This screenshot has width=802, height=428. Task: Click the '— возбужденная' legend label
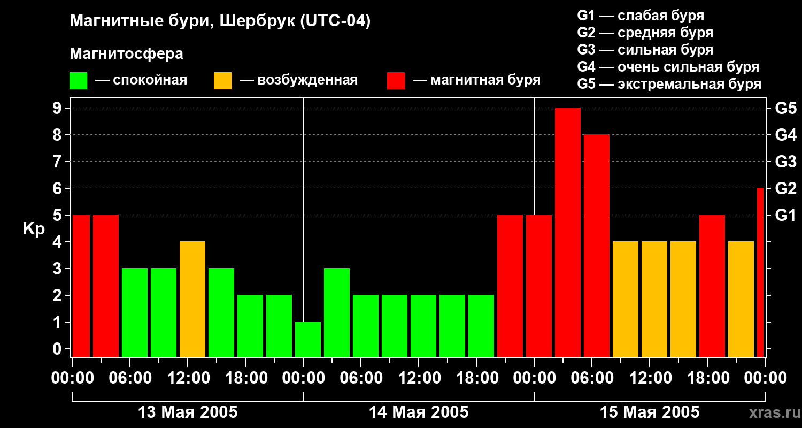[x=298, y=80]
